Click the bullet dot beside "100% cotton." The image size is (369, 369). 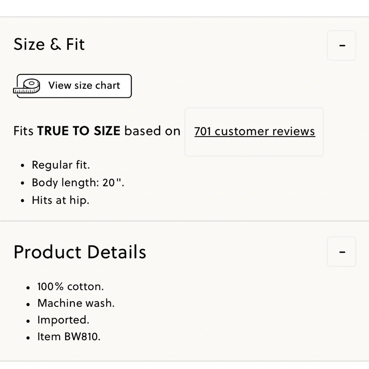point(28,287)
